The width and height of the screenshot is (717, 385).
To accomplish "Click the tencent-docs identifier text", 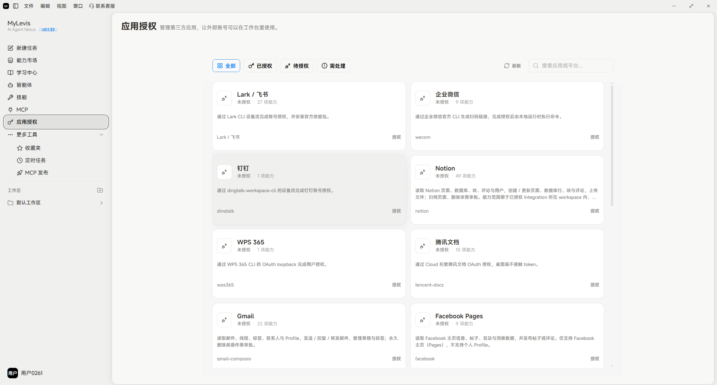I will coord(429,285).
